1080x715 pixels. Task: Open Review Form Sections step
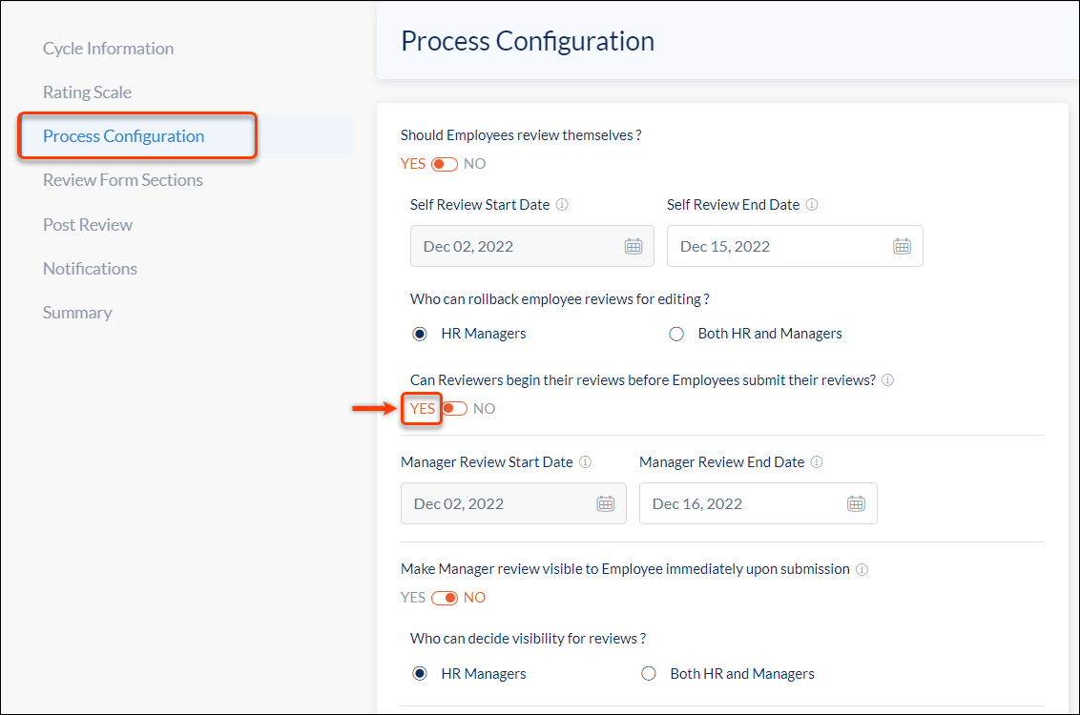[123, 180]
